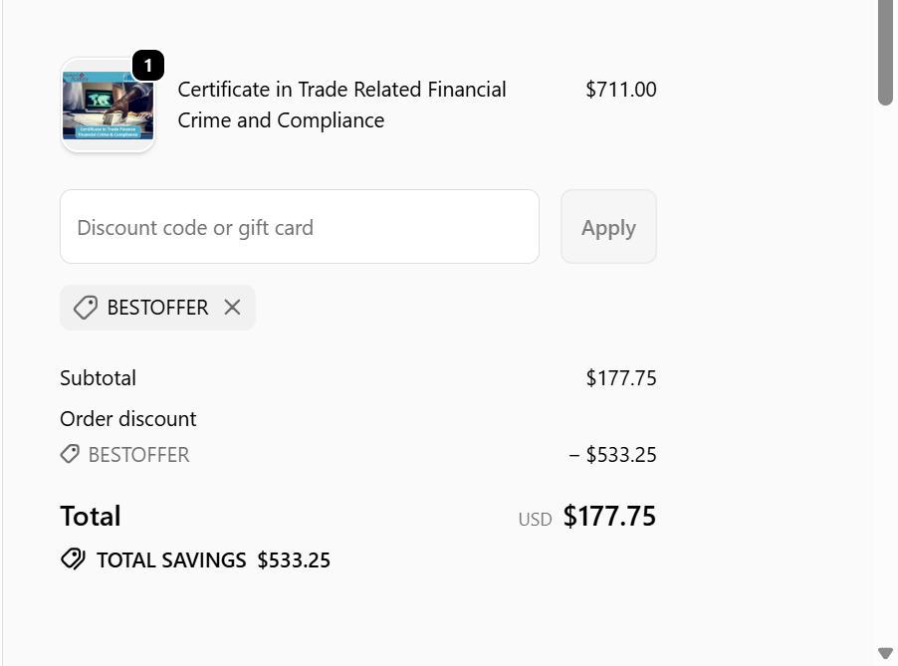Screen dimensions: 898x666
Task: Click the tag icon in BESTOFFER chip
Action: tap(86, 308)
